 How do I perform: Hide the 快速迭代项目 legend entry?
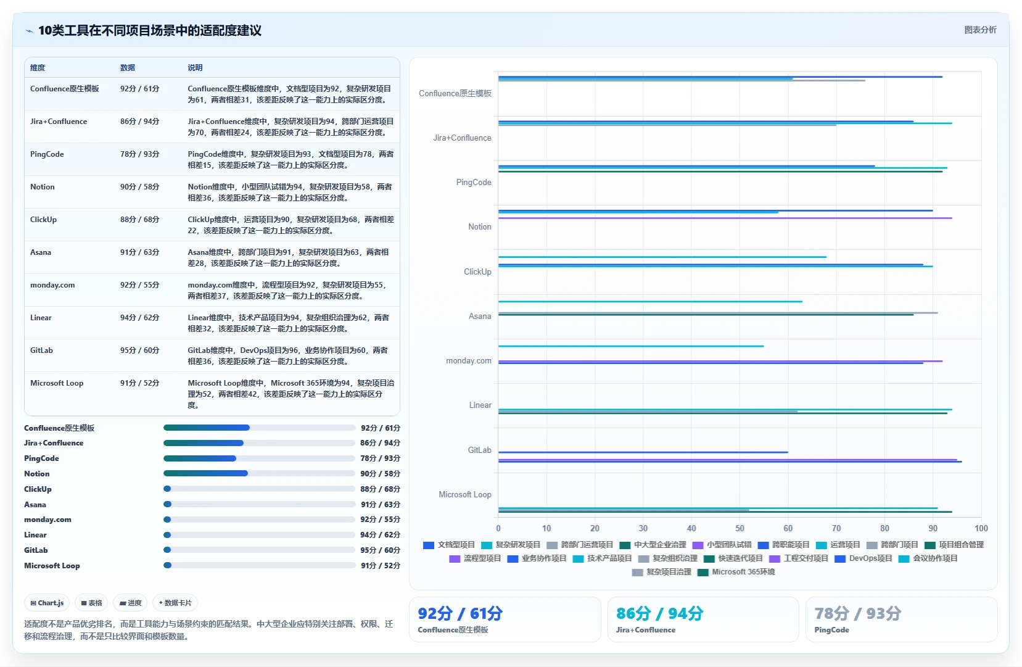pyautogui.click(x=733, y=558)
